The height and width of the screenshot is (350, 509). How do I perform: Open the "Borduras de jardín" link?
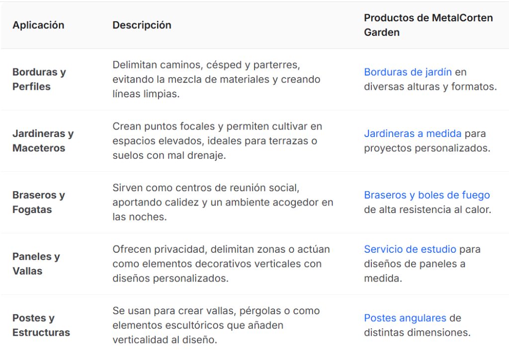408,72
